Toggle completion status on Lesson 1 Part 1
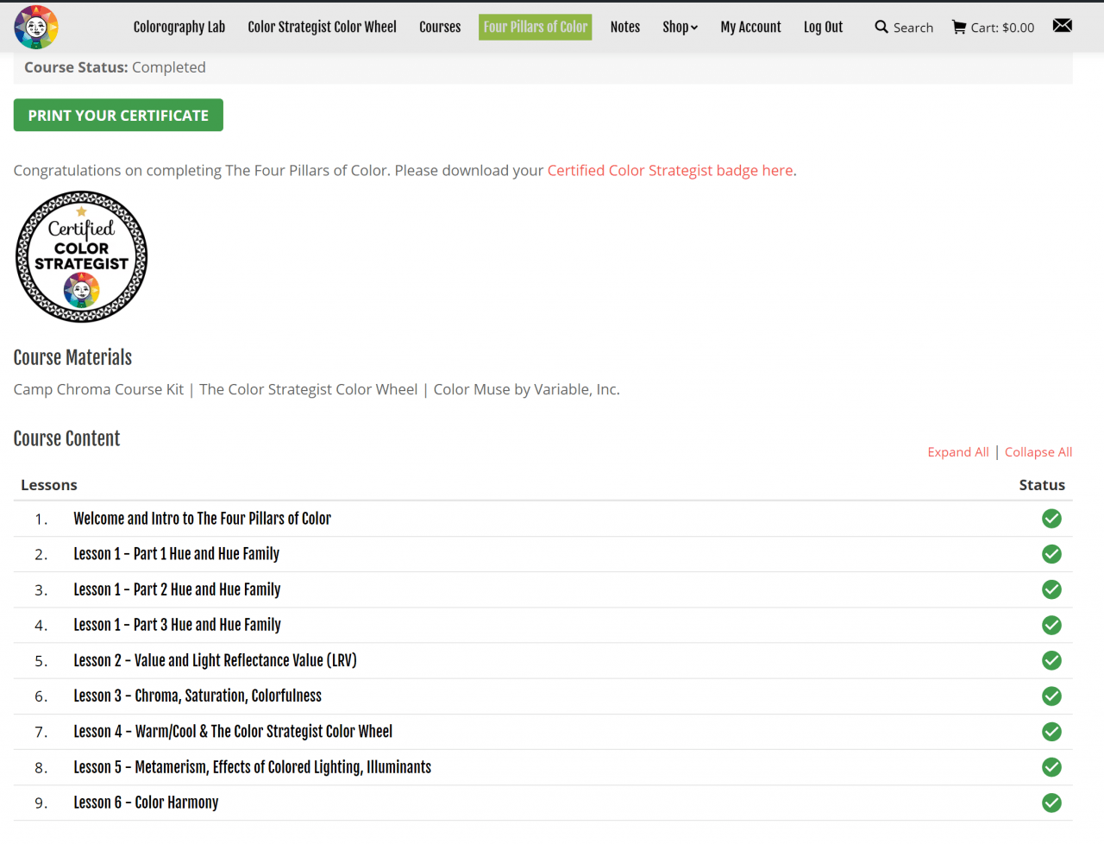The height and width of the screenshot is (844, 1104). 1051,554
